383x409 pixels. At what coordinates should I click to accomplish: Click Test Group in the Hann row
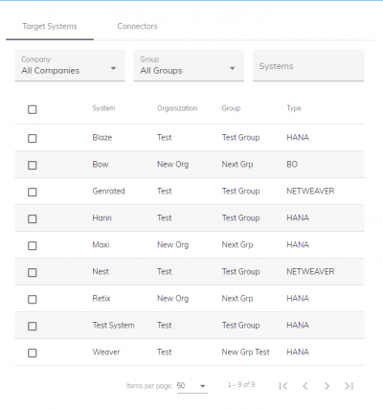click(240, 217)
